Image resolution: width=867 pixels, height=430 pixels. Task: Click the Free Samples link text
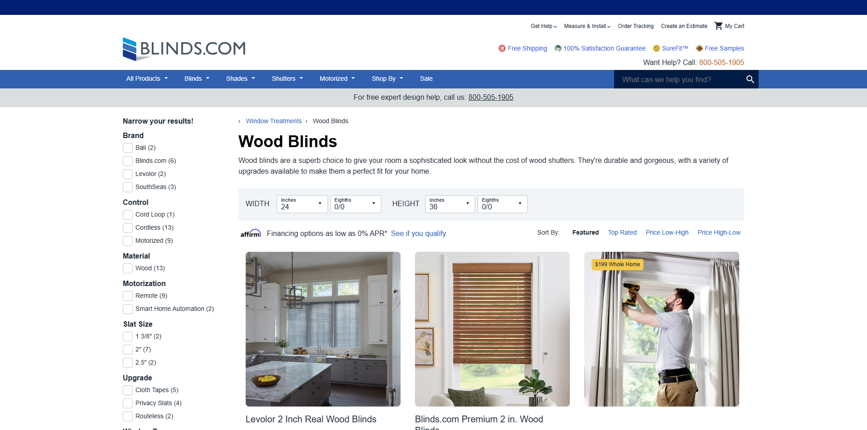(724, 48)
